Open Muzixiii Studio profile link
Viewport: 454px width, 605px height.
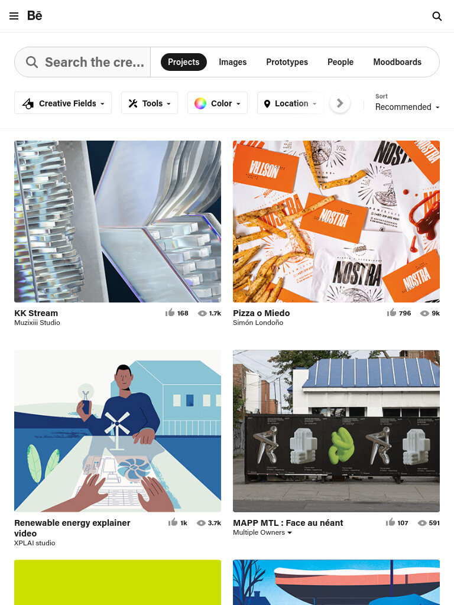click(37, 323)
